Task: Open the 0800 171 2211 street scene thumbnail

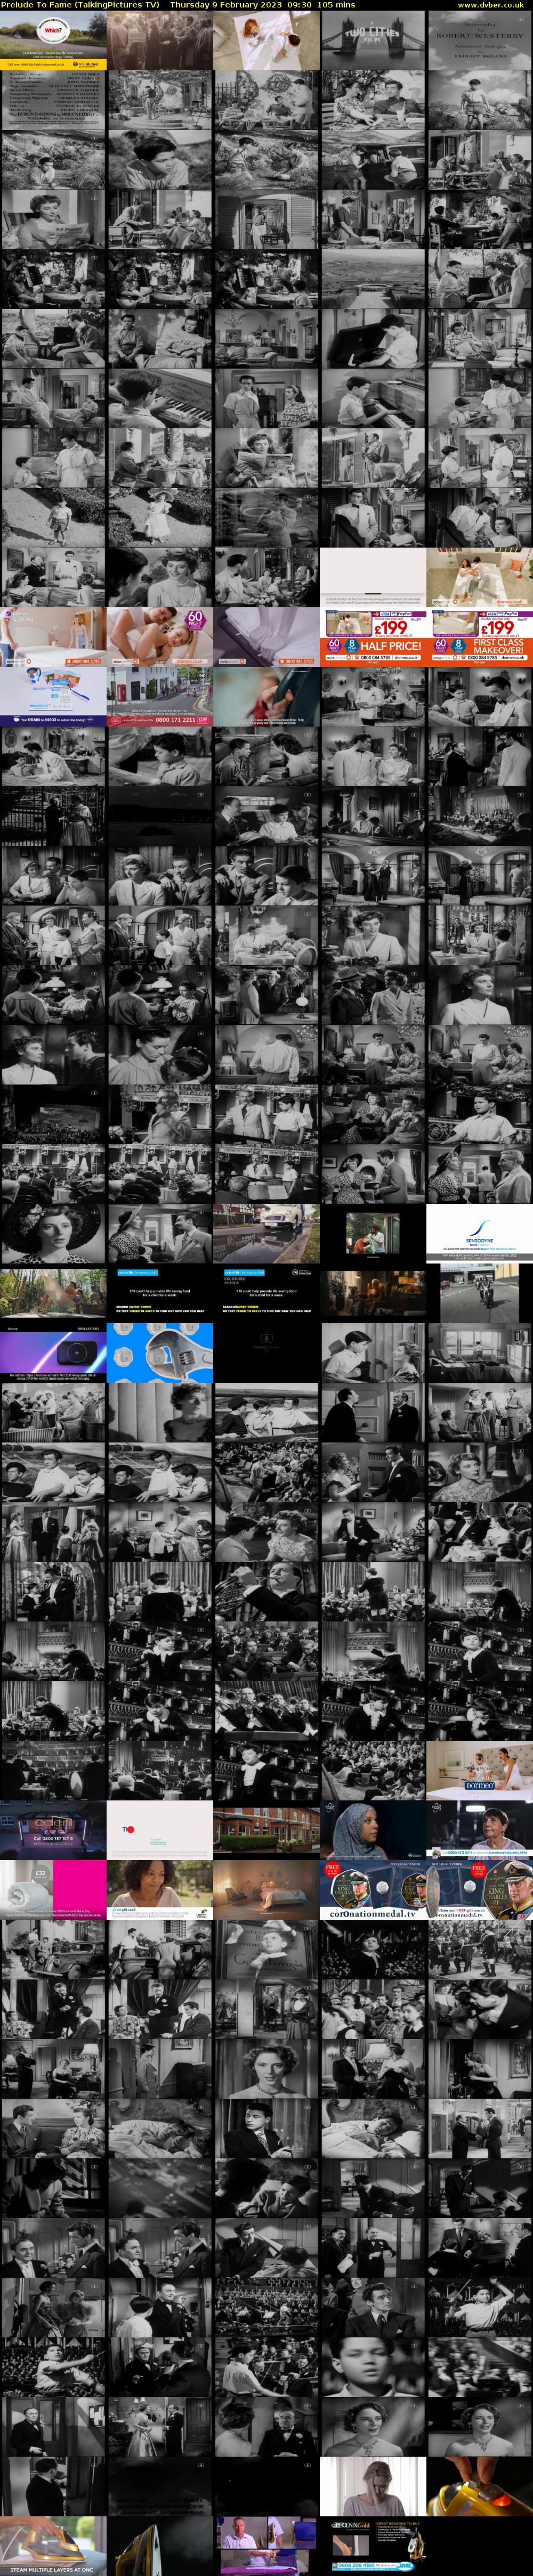Action: (x=160, y=697)
